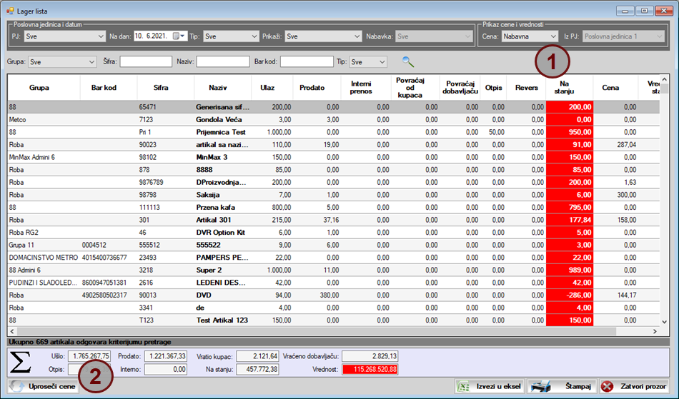Click the Lager lista window title icon

tap(10, 11)
